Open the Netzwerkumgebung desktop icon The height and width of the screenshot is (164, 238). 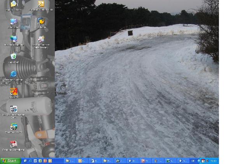pyautogui.click(x=14, y=41)
